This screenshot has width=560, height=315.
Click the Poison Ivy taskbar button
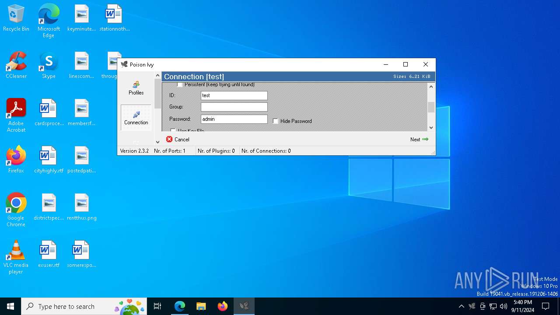(244, 306)
